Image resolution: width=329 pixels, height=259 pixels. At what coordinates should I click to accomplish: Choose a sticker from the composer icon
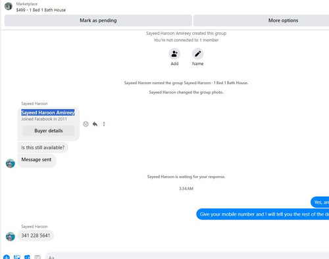(x=27, y=257)
